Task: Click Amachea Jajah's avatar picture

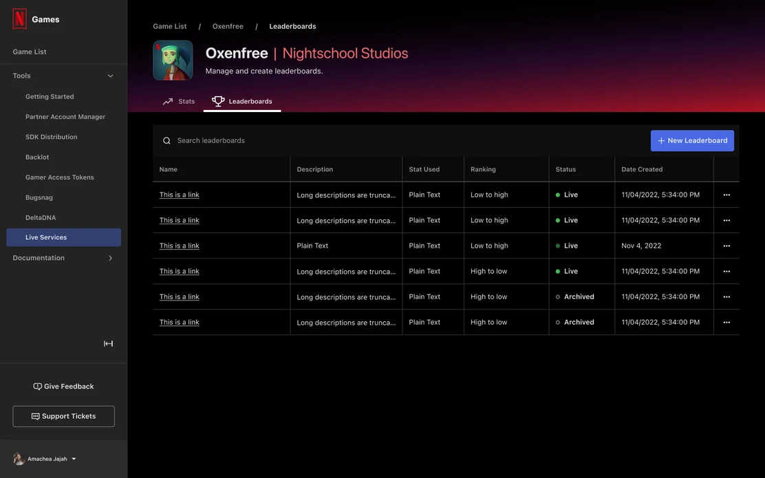Action: (x=19, y=459)
